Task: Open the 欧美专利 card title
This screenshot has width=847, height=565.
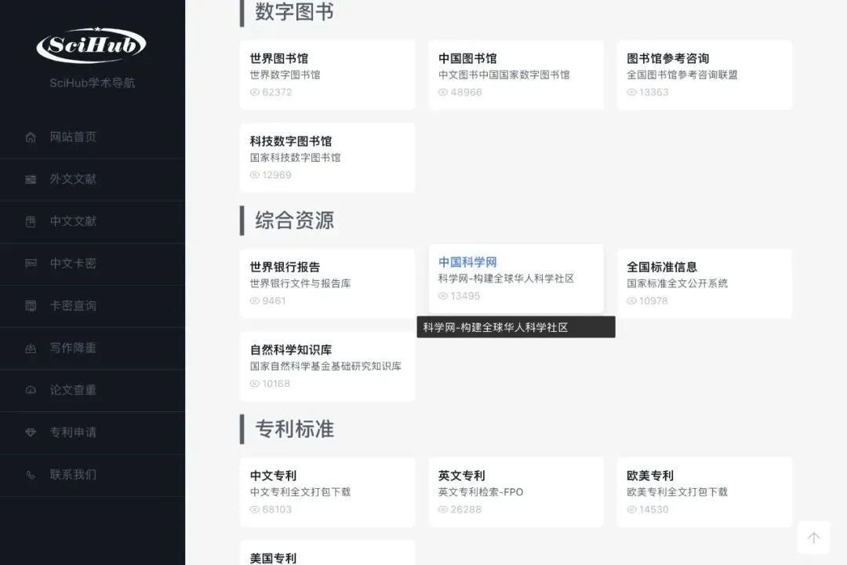Action: pos(650,476)
